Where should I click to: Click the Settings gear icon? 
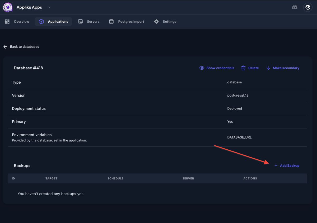[x=156, y=22]
